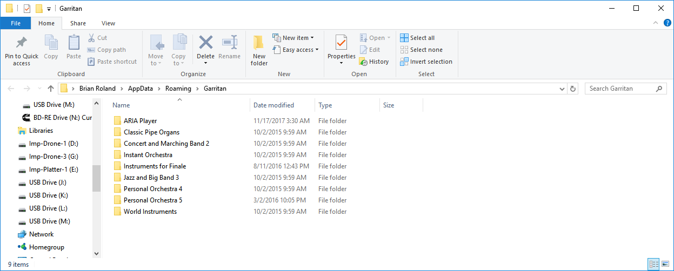
Task: Sort by the Date modified column header
Action: pos(273,105)
